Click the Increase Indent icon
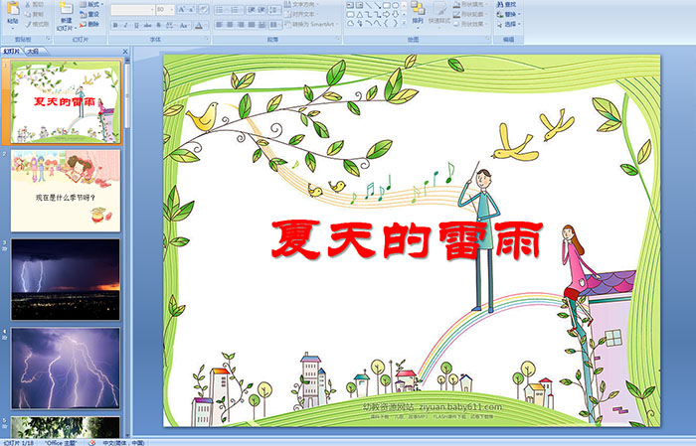 (261, 9)
